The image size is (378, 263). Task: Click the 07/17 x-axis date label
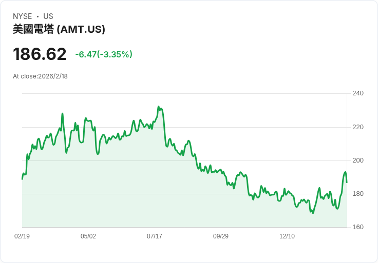pos(155,236)
